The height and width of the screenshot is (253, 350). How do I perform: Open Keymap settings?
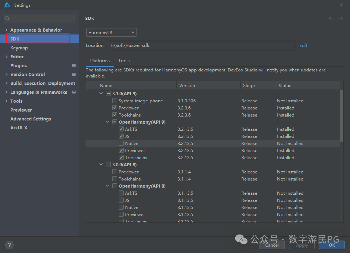click(x=19, y=48)
